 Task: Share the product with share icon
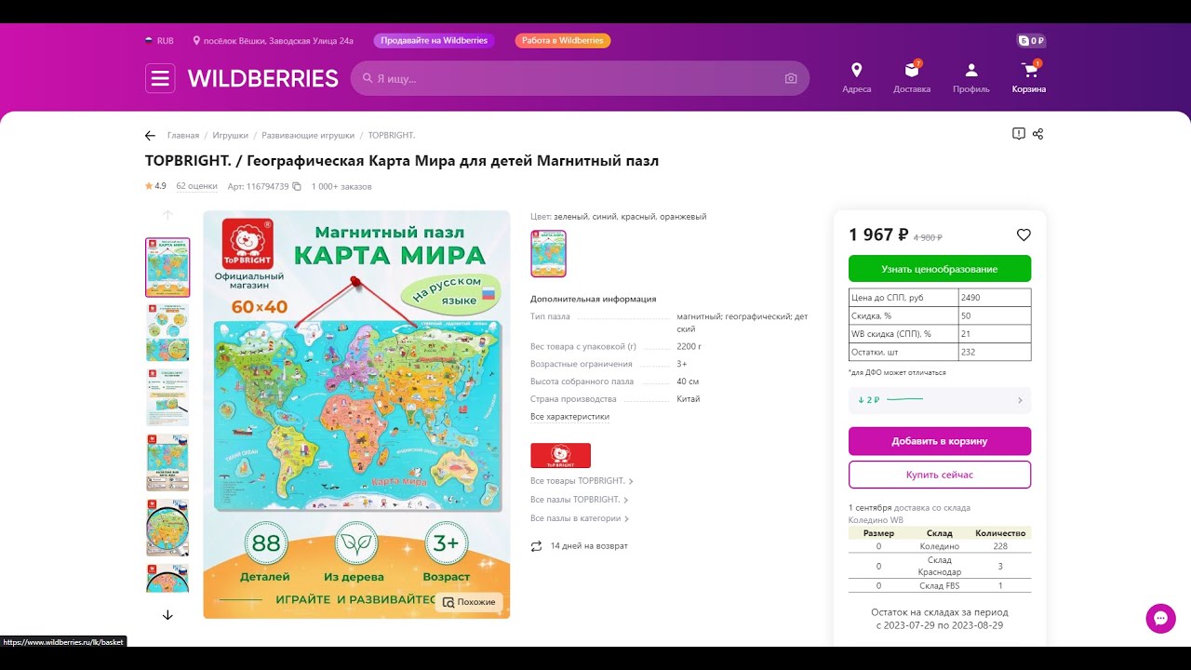click(1038, 134)
